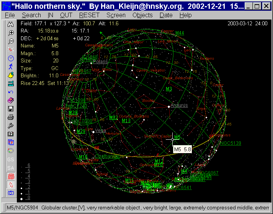The height and width of the screenshot is (214, 273).
Task: Open settings with the wrench icon
Action: tap(11, 126)
